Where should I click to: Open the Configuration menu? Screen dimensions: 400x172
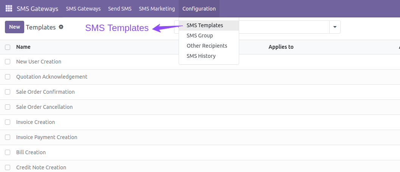point(199,9)
